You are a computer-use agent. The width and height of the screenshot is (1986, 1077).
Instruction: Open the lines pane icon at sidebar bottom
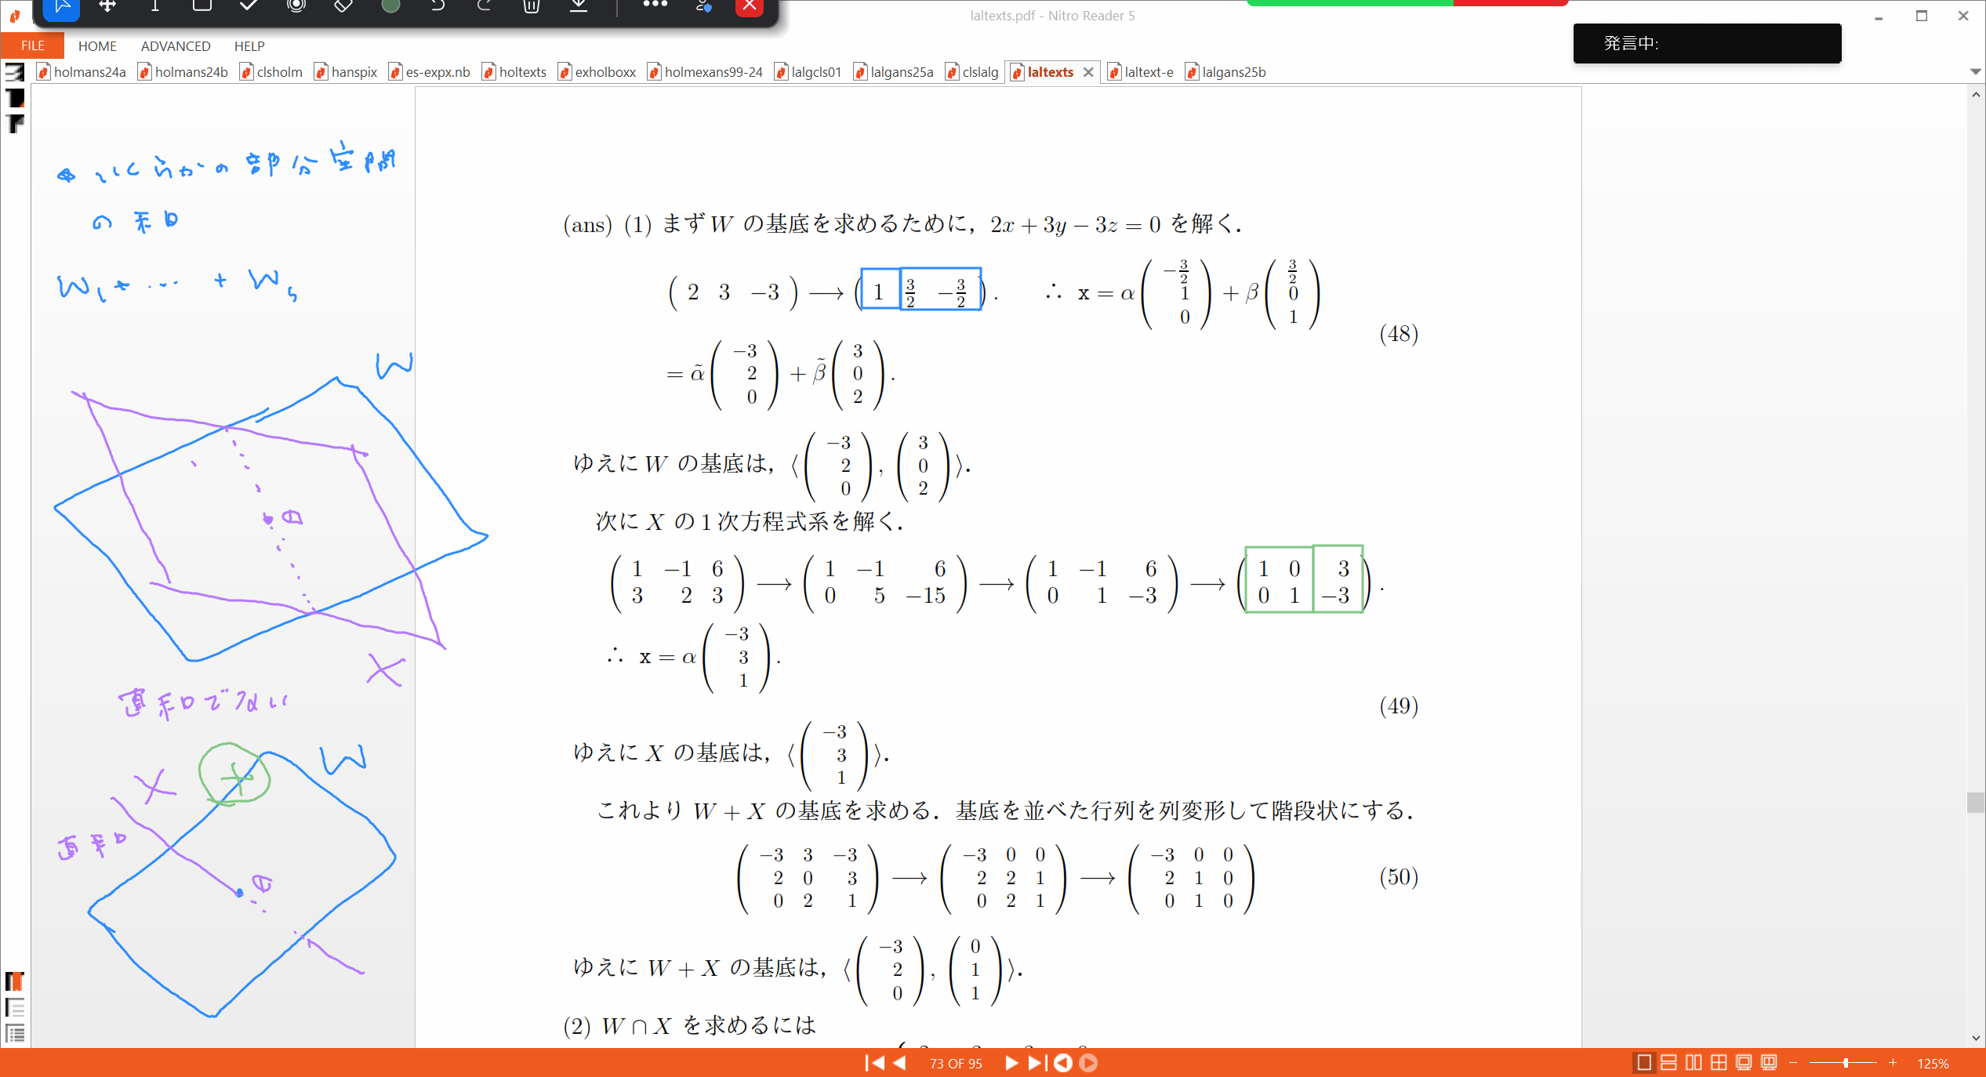(x=15, y=1007)
